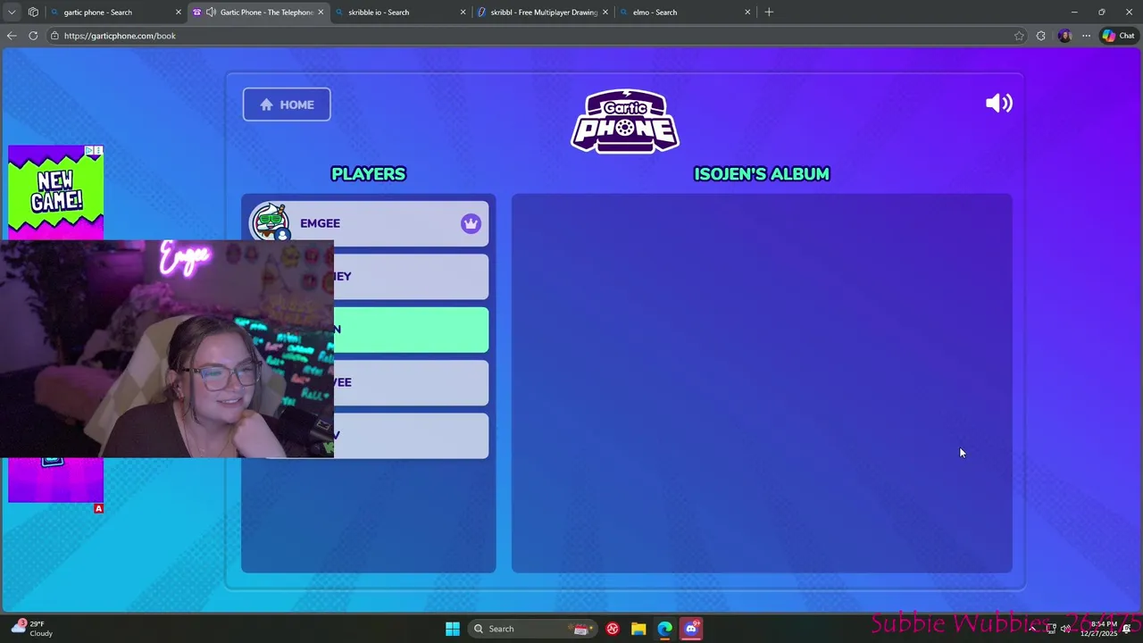This screenshot has height=643, width=1143.
Task: Click the 'NEW GAME!' advertisement banner
Action: [55, 193]
